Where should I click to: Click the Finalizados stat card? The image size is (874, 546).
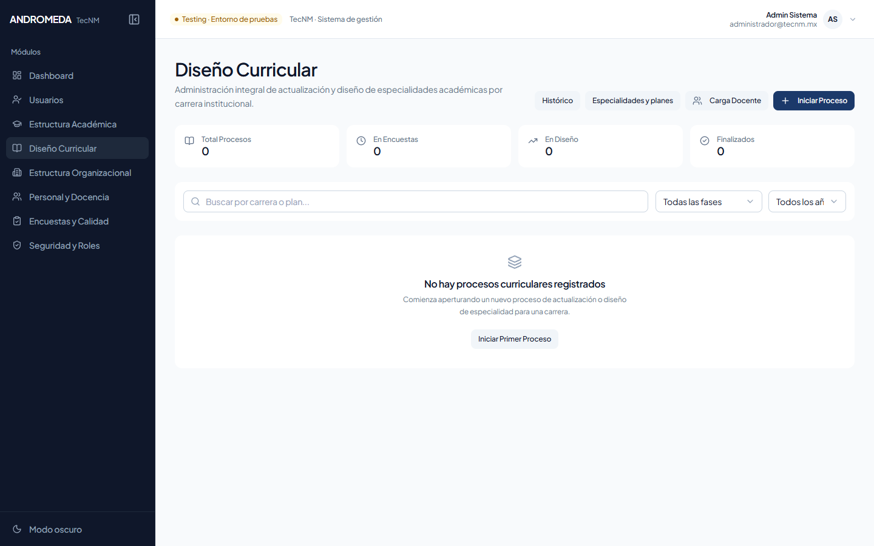tap(772, 146)
